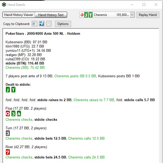Click 'Flop (17.27 BB, 2 players):' label
This screenshot has height=163, width=163.
pos(26,108)
